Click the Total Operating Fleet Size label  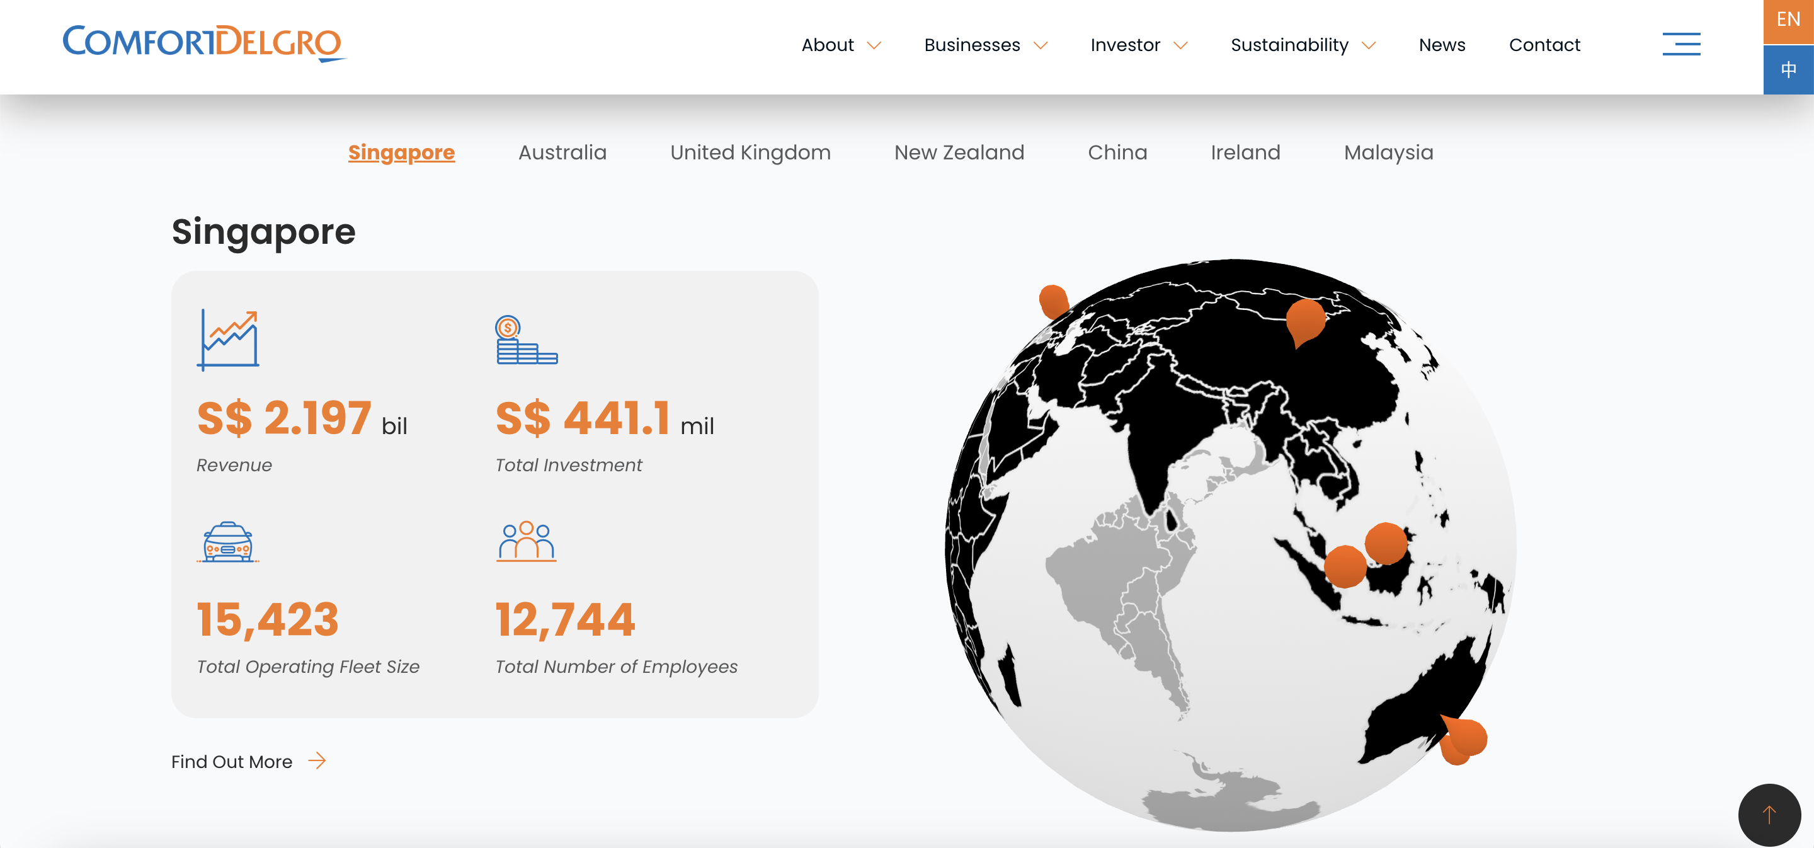coord(308,667)
